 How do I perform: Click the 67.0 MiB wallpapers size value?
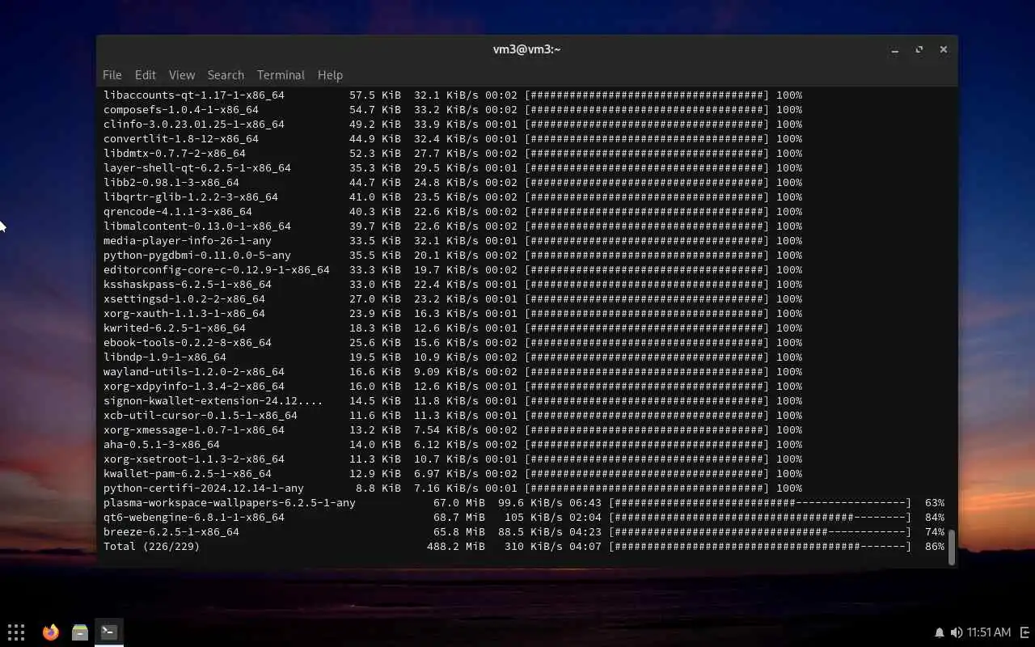459,503
